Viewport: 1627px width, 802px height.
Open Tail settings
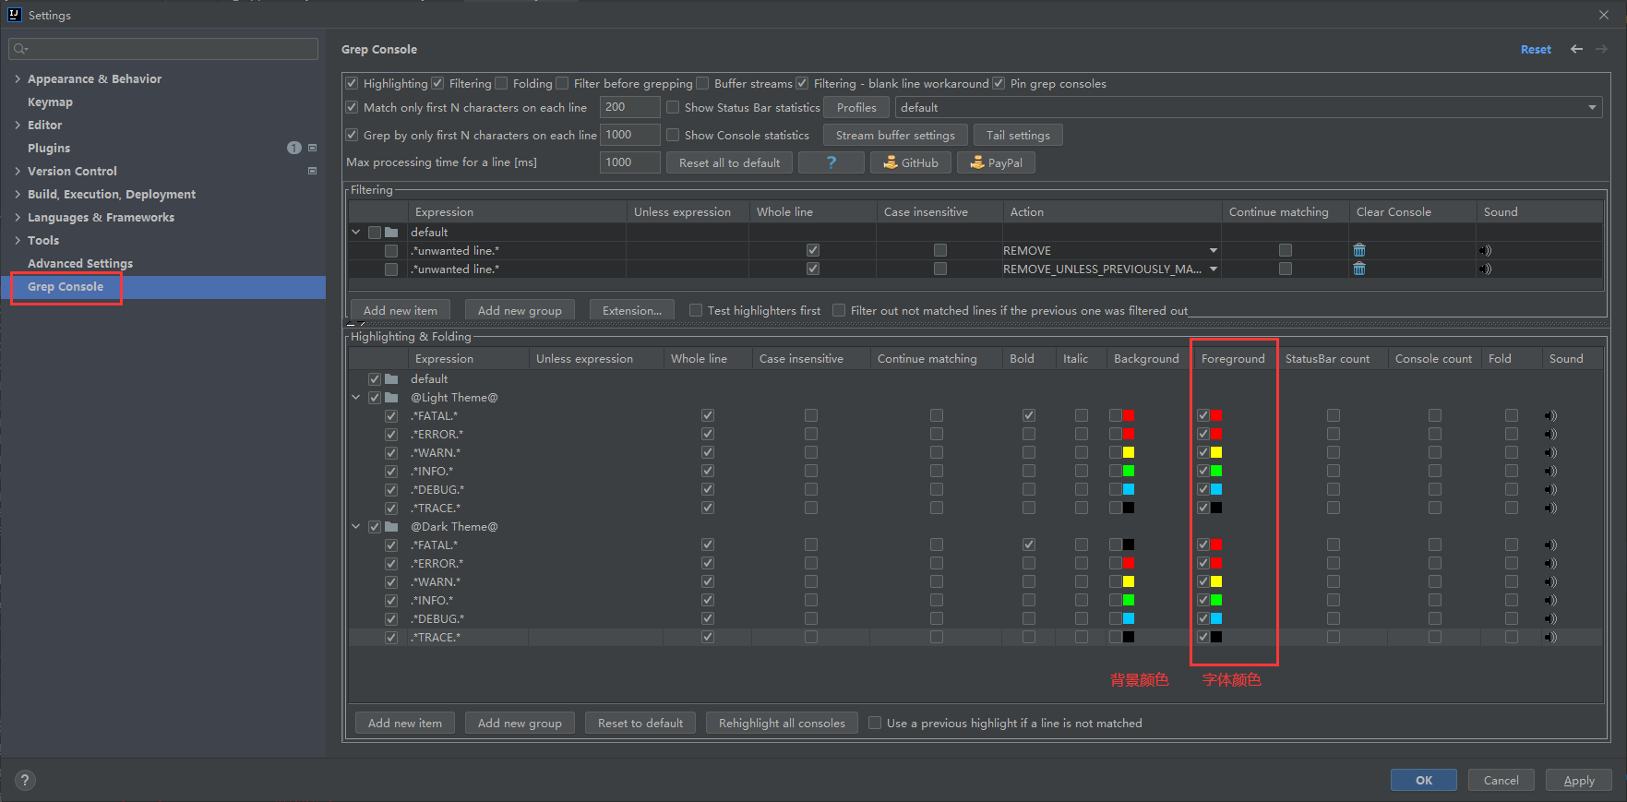(1018, 135)
